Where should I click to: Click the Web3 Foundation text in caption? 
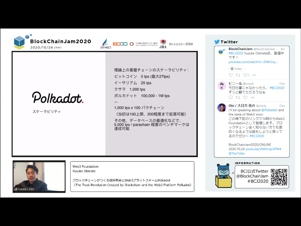(x=86, y=167)
